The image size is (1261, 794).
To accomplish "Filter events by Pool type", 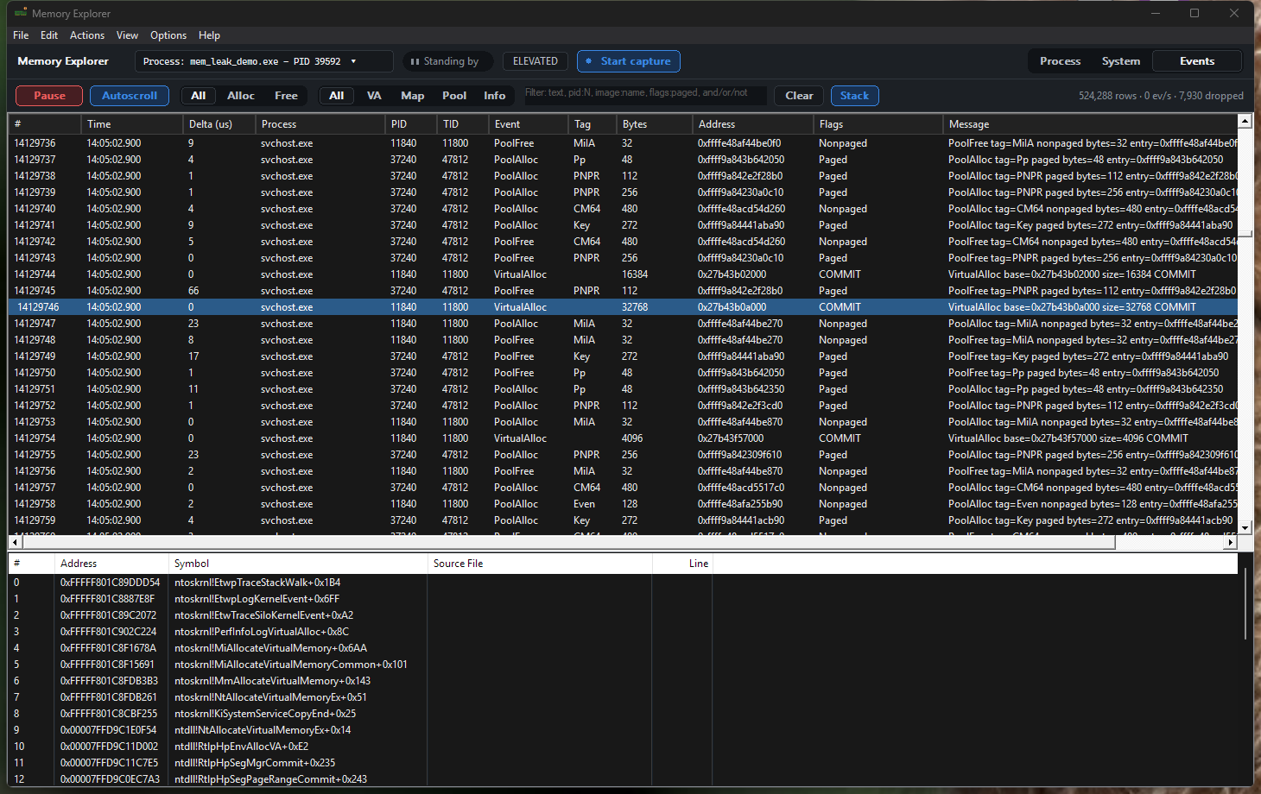I will coord(454,96).
